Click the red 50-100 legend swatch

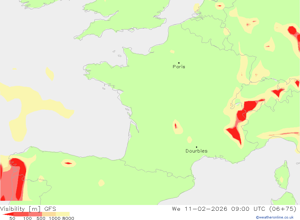point(21,214)
